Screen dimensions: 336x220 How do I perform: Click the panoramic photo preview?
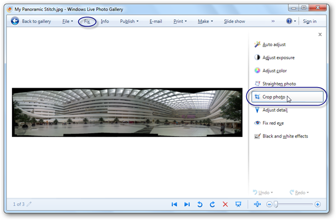pos(127,112)
